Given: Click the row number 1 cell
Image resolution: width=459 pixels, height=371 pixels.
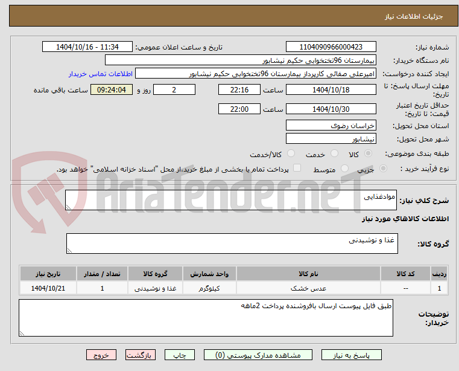Looking at the screenshot, I should pos(439,288).
